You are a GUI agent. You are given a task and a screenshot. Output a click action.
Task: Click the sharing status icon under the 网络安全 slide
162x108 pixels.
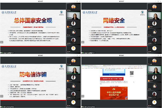point(82,53)
